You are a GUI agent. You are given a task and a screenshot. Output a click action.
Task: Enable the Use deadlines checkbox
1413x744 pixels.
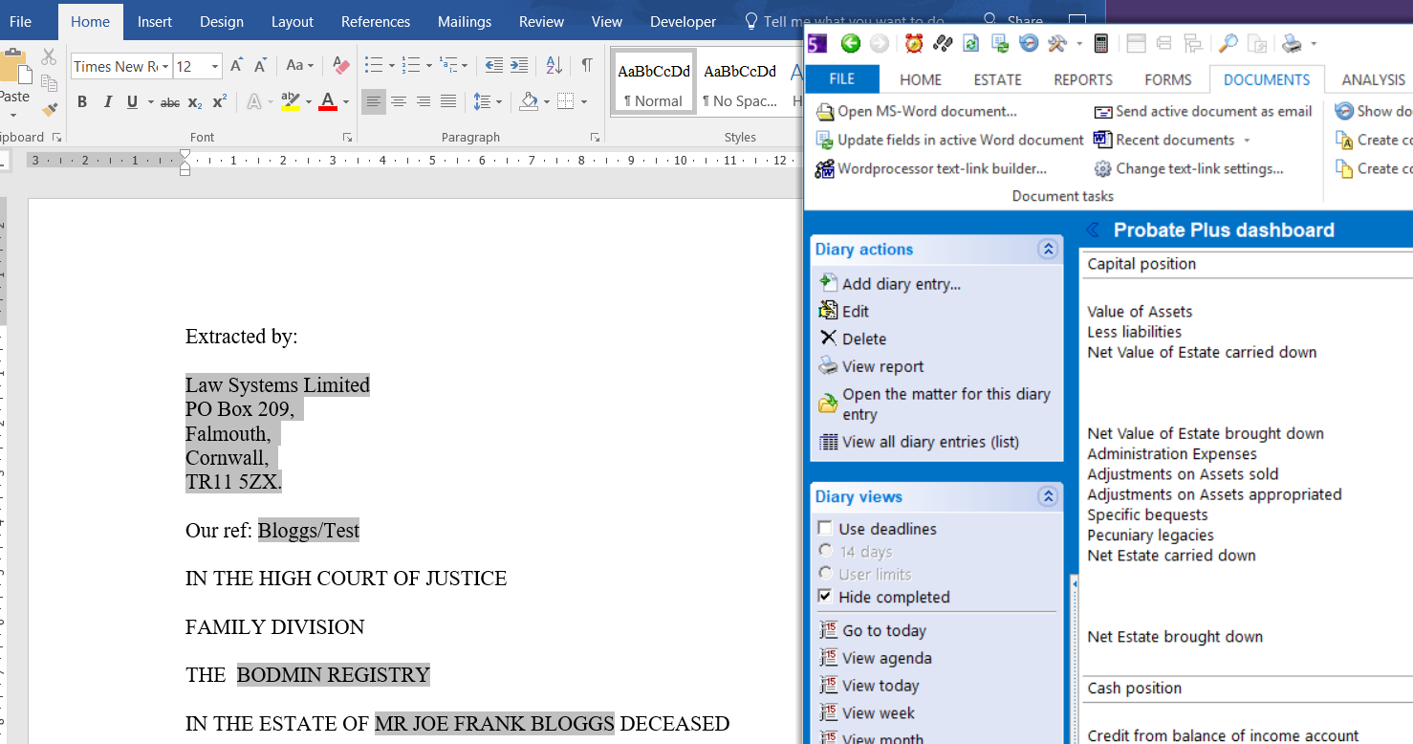pos(824,529)
